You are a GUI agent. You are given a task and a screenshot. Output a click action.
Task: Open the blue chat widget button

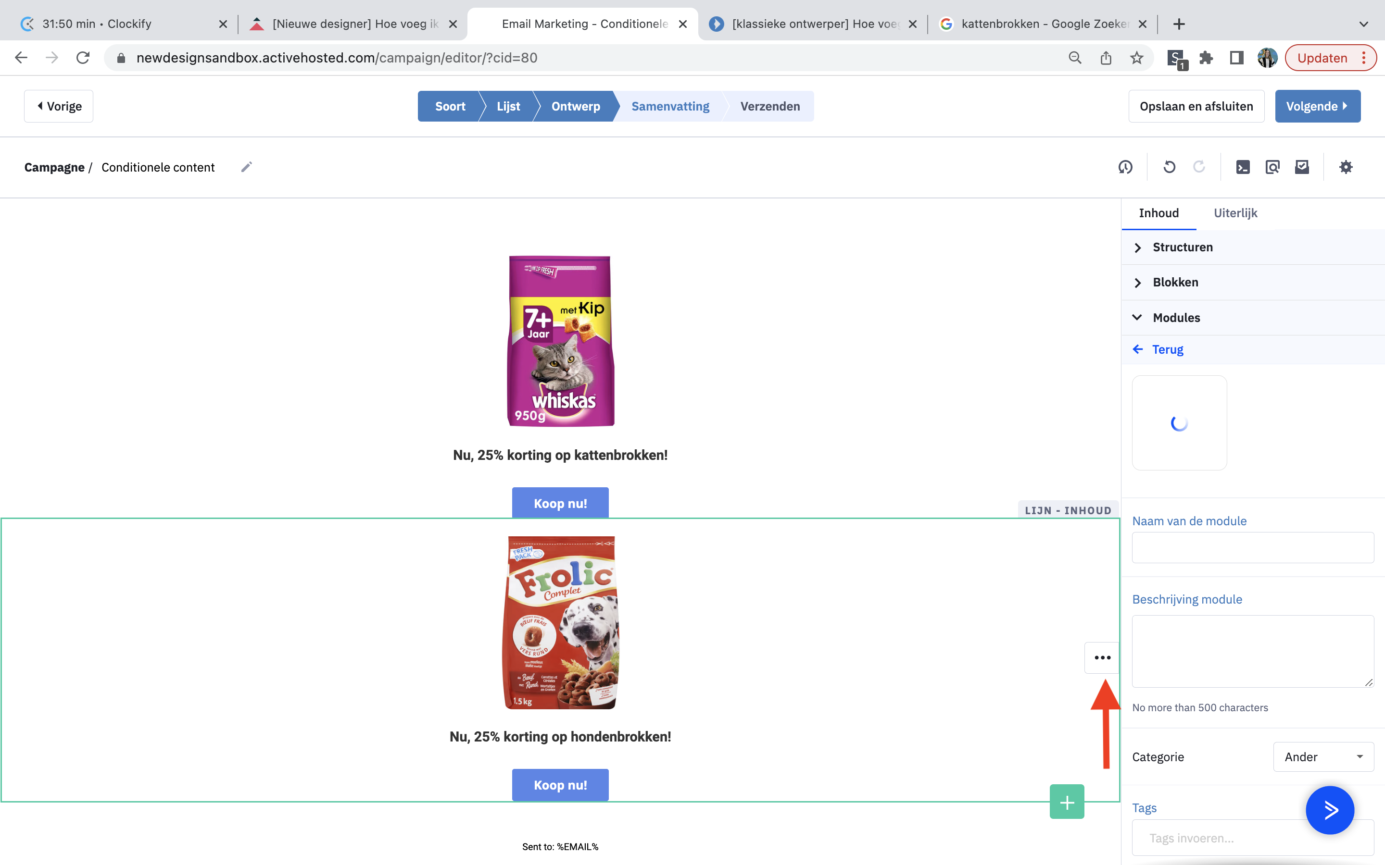(x=1330, y=810)
